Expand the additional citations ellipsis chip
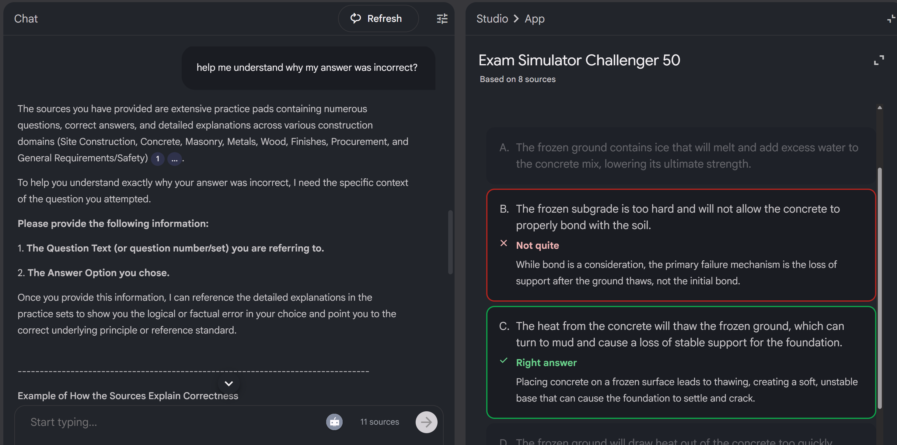 (174, 159)
